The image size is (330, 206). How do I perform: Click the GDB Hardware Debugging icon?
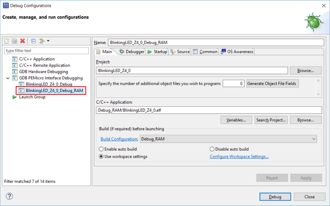tap(15, 72)
